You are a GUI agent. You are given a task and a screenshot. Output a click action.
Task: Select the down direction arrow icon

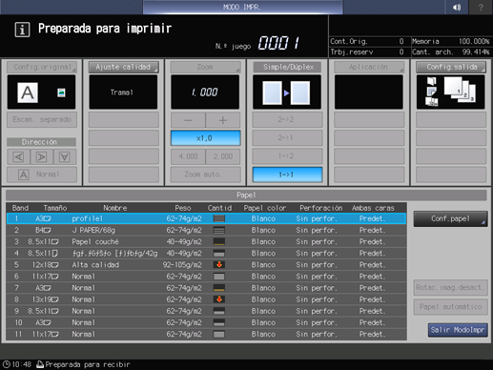pos(65,156)
